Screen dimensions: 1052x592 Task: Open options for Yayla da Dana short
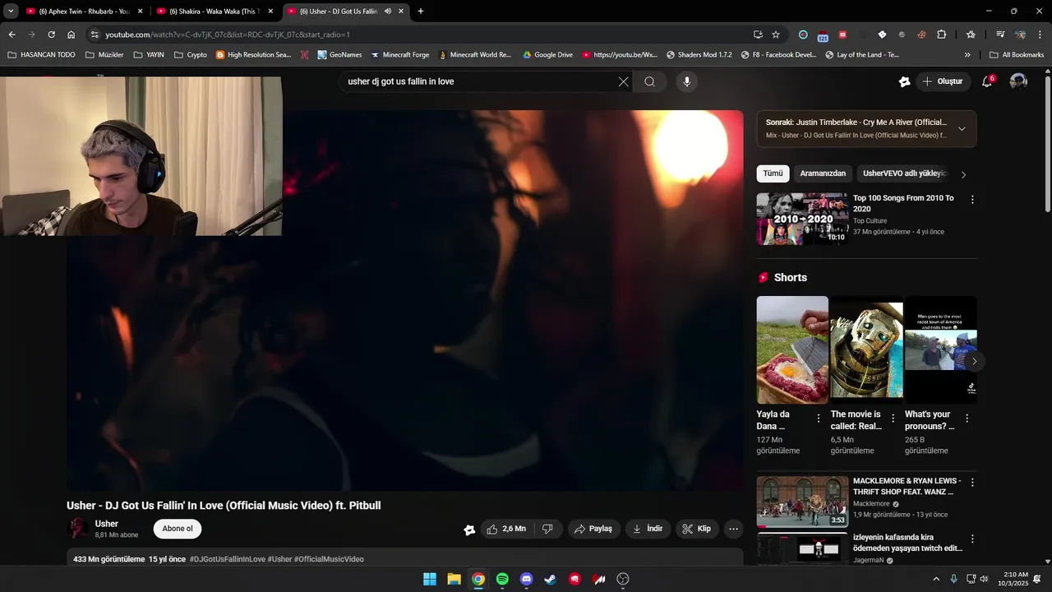coord(818,419)
